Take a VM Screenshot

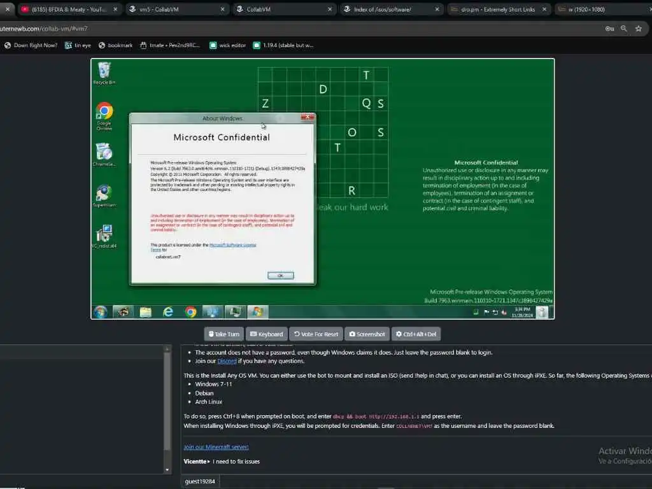[x=367, y=334]
